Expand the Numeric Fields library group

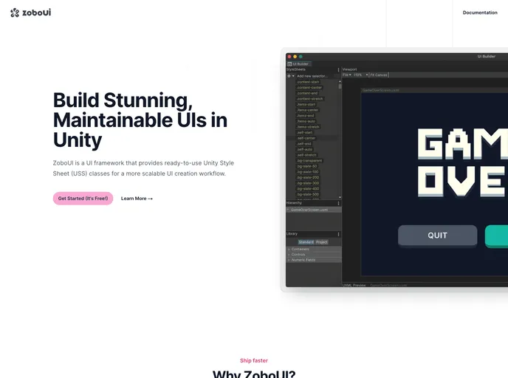pyautogui.click(x=303, y=260)
